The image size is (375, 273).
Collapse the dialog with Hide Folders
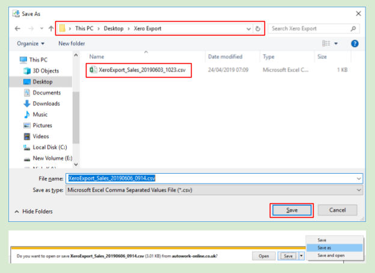pos(33,211)
